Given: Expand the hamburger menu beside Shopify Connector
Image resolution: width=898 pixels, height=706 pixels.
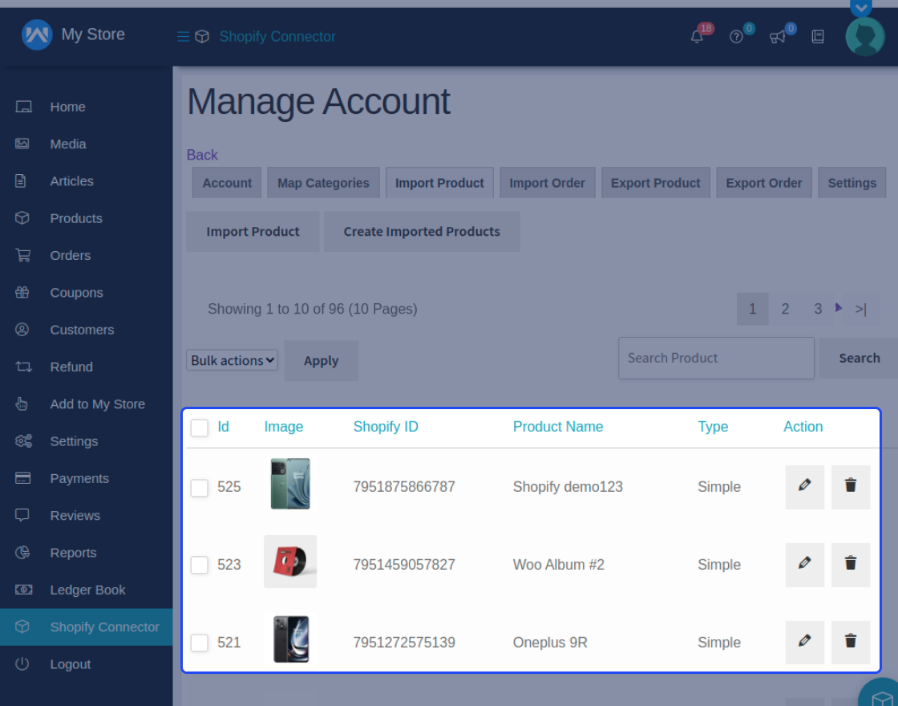Looking at the screenshot, I should pos(183,36).
